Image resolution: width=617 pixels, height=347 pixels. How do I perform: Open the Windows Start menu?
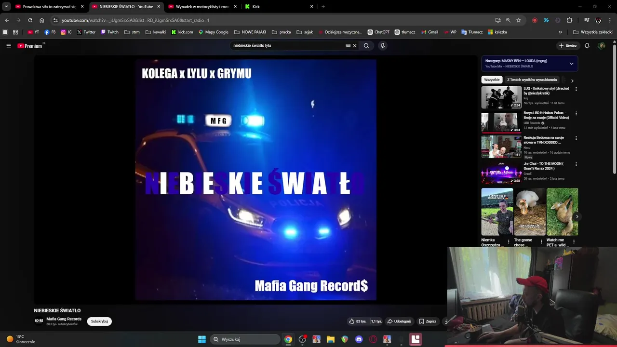tap(202, 339)
